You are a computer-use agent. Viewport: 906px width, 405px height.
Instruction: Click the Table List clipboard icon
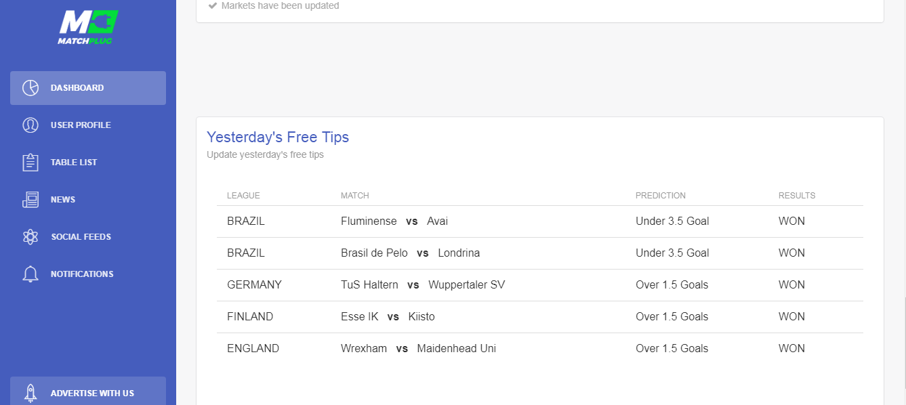[30, 163]
